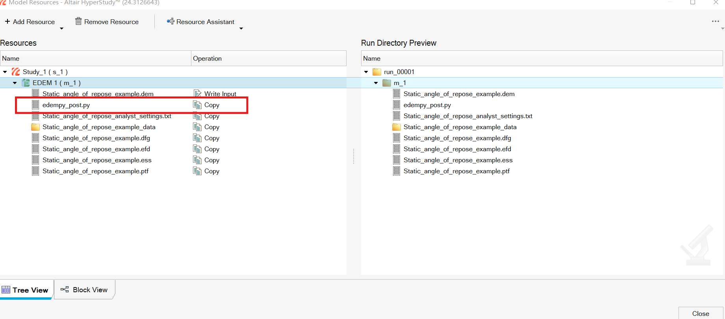The width and height of the screenshot is (725, 319).
Task: Open the Add Resource dropdown arrow
Action: coord(61,28)
